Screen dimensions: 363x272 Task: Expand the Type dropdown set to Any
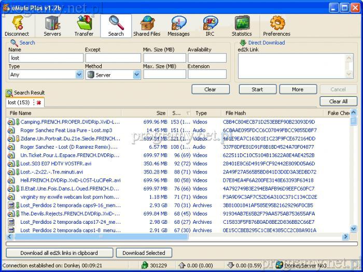pyautogui.click(x=79, y=75)
